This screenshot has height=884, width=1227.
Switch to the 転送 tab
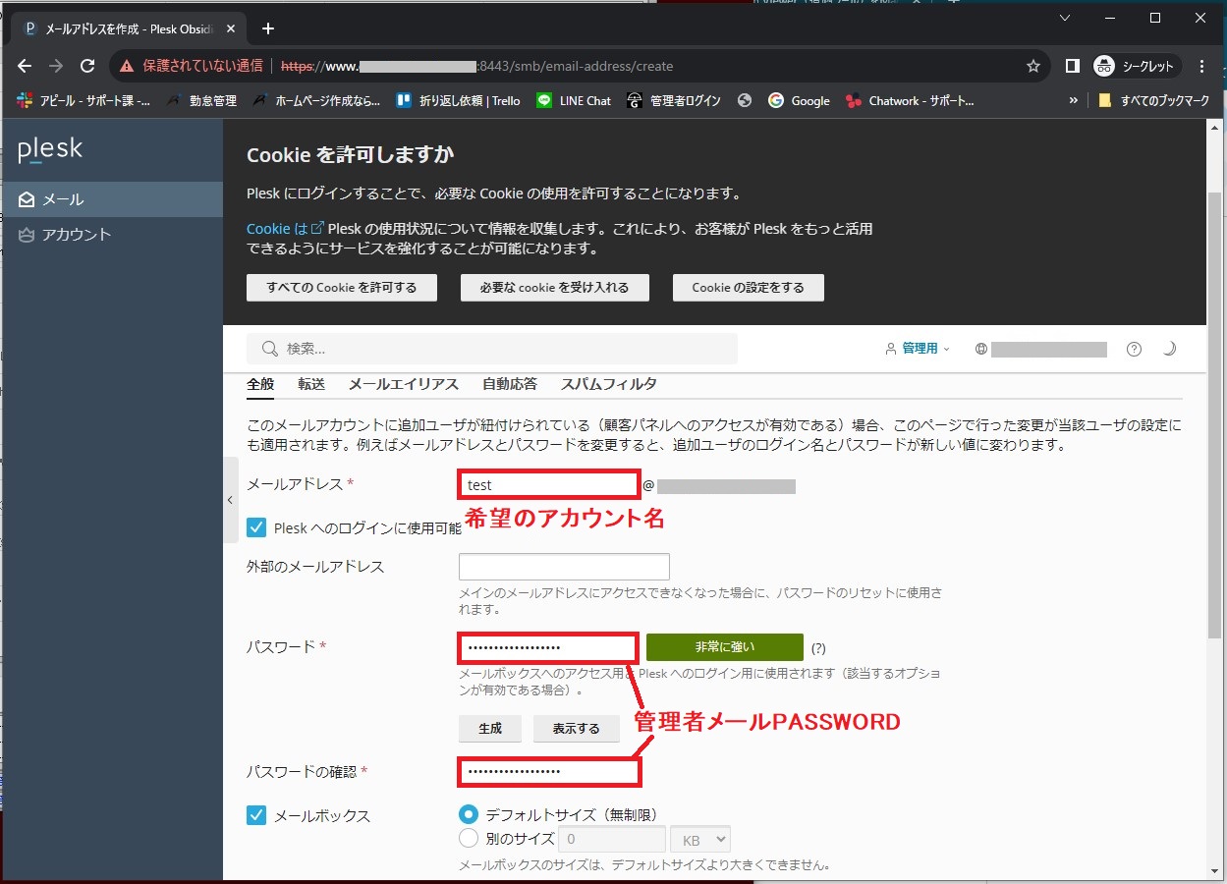[x=311, y=384]
